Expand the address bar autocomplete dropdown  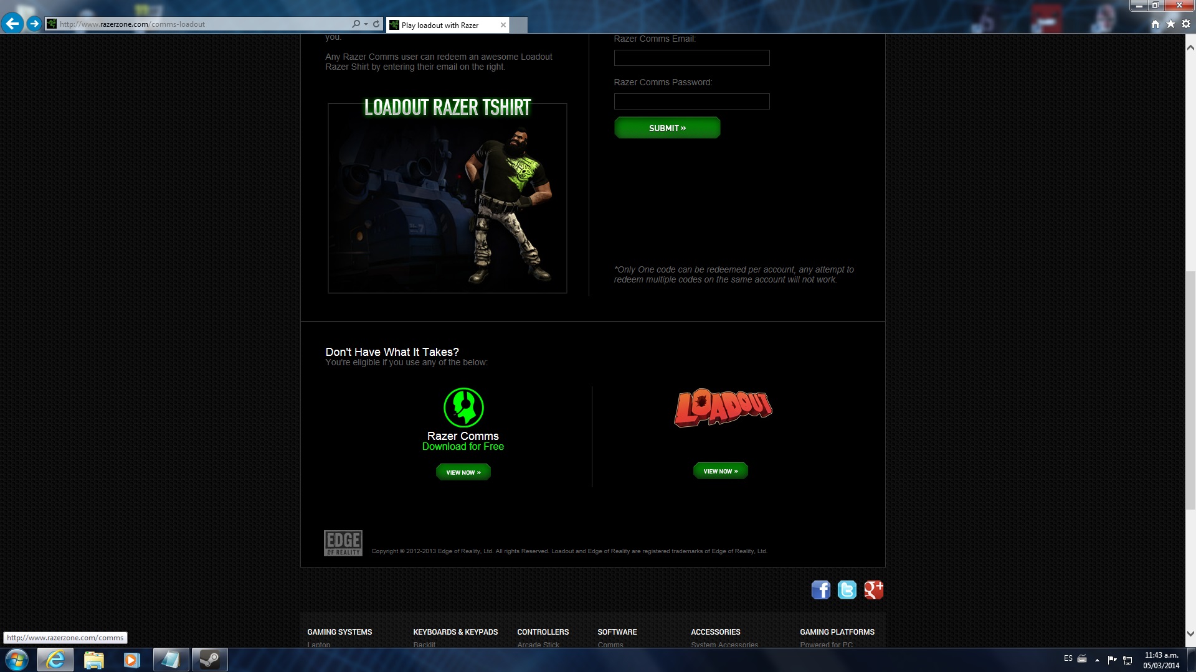click(366, 24)
